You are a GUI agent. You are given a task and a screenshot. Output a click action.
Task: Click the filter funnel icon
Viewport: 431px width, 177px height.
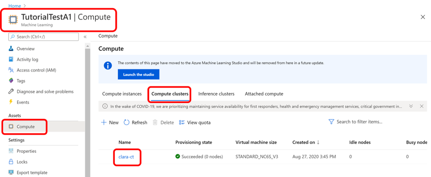point(331,122)
